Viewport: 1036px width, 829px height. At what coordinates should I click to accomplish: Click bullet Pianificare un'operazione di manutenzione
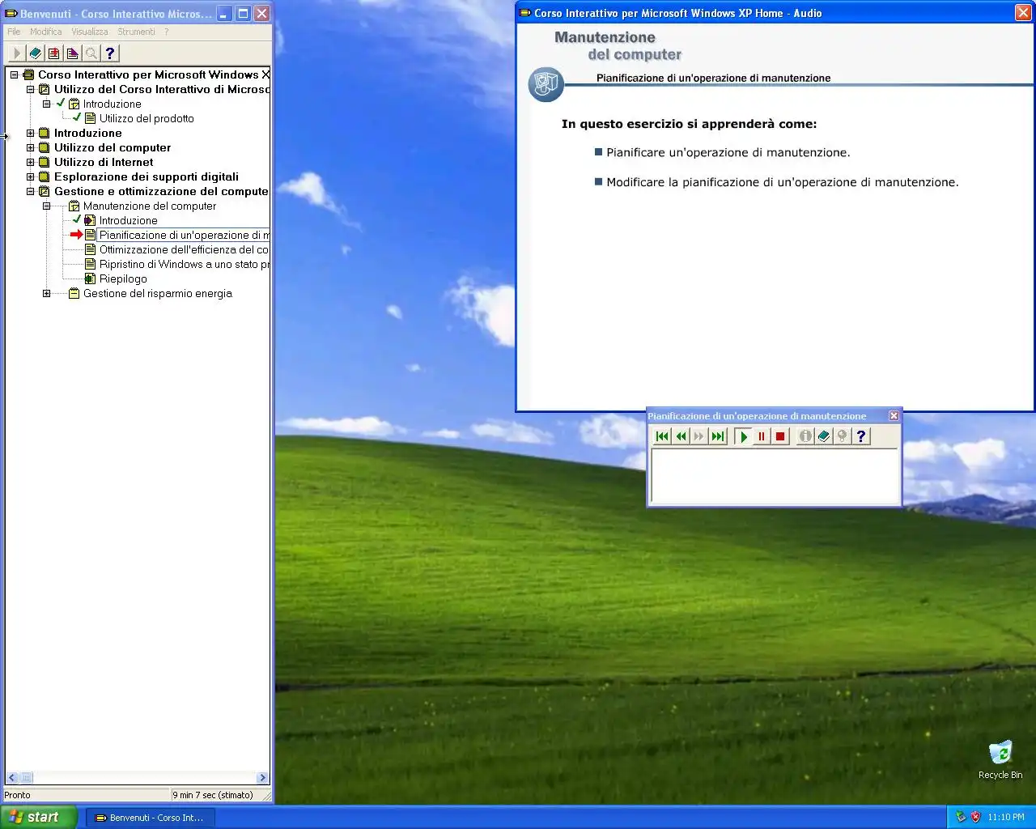click(x=728, y=152)
